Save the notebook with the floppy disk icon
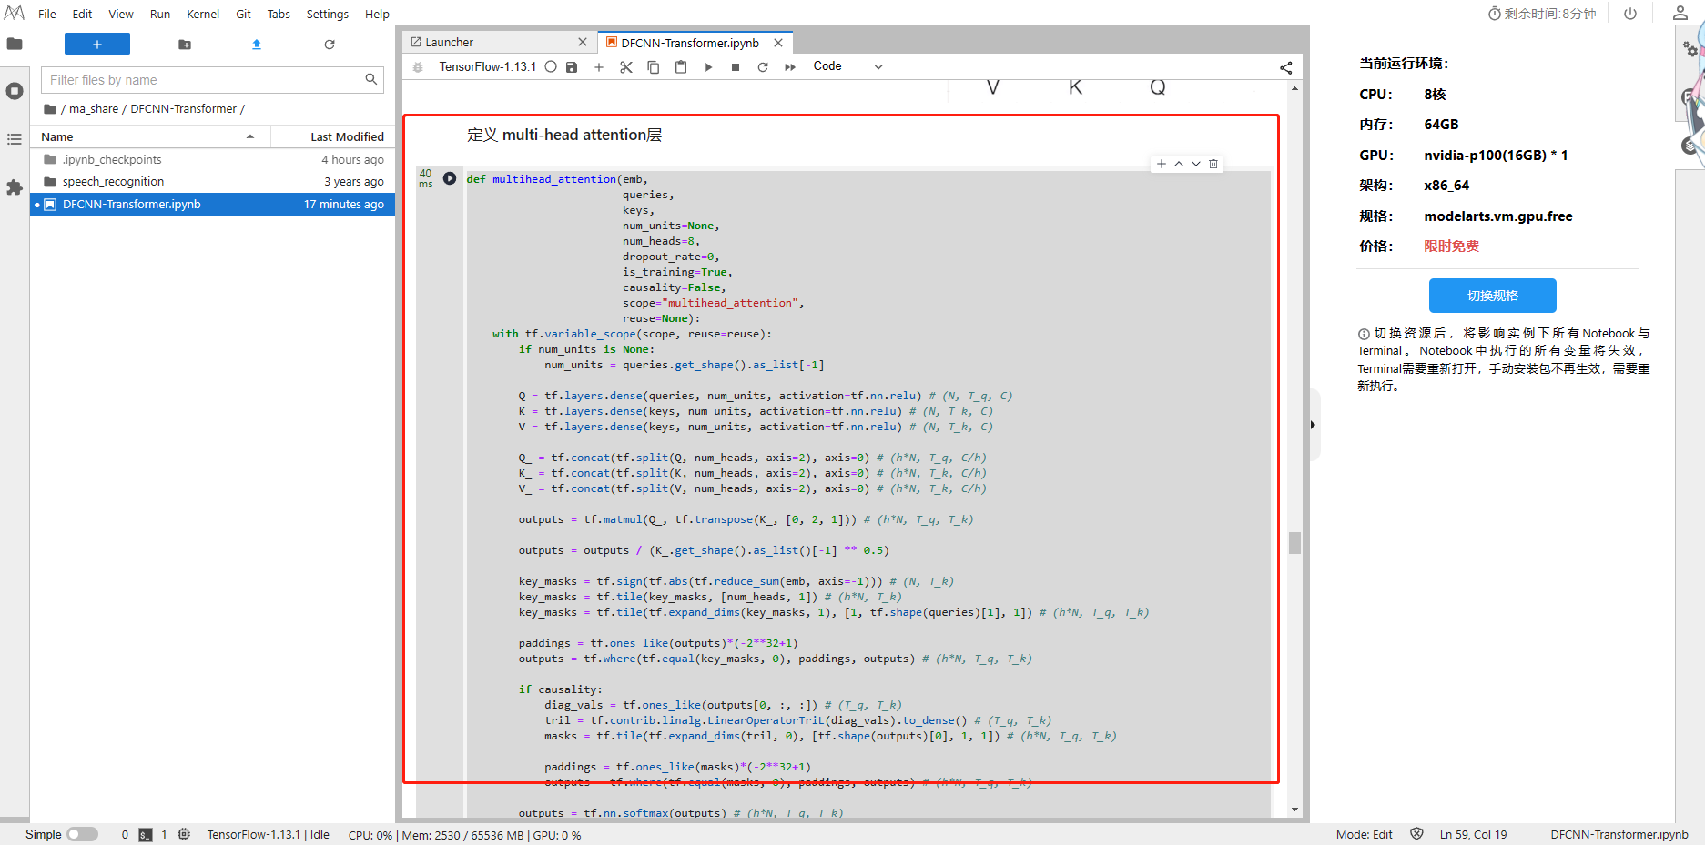This screenshot has width=1705, height=845. tap(572, 67)
